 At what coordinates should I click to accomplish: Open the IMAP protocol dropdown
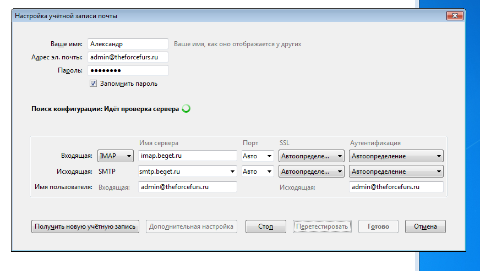pyautogui.click(x=116, y=156)
